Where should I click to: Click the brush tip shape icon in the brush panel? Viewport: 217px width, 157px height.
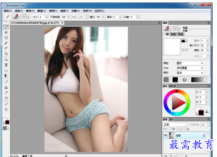(x=183, y=41)
